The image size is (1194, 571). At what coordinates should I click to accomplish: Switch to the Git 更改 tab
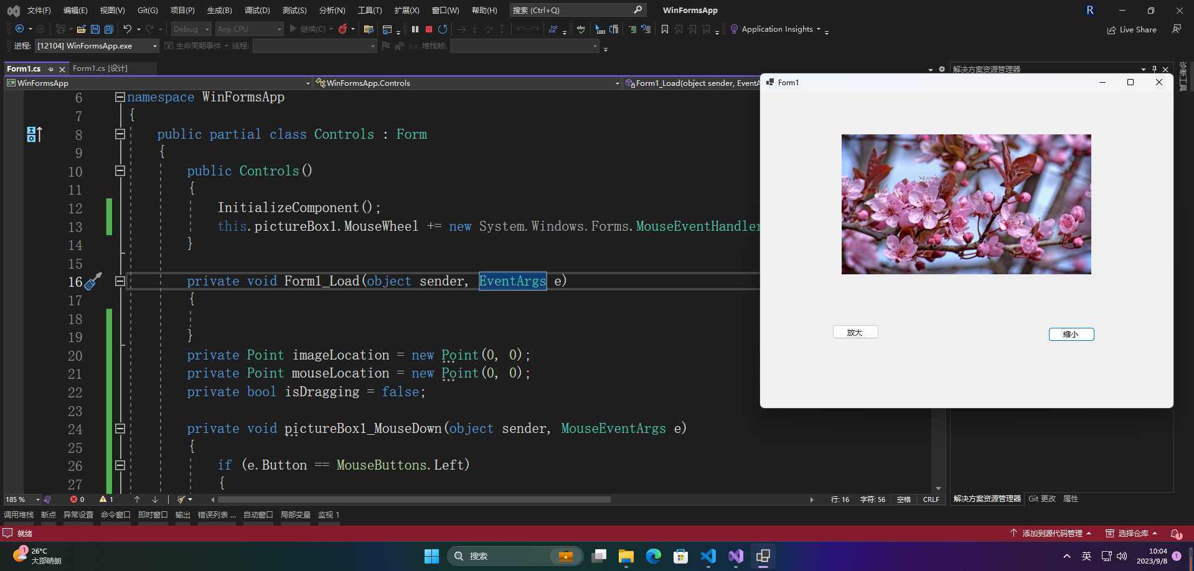[x=1042, y=499]
